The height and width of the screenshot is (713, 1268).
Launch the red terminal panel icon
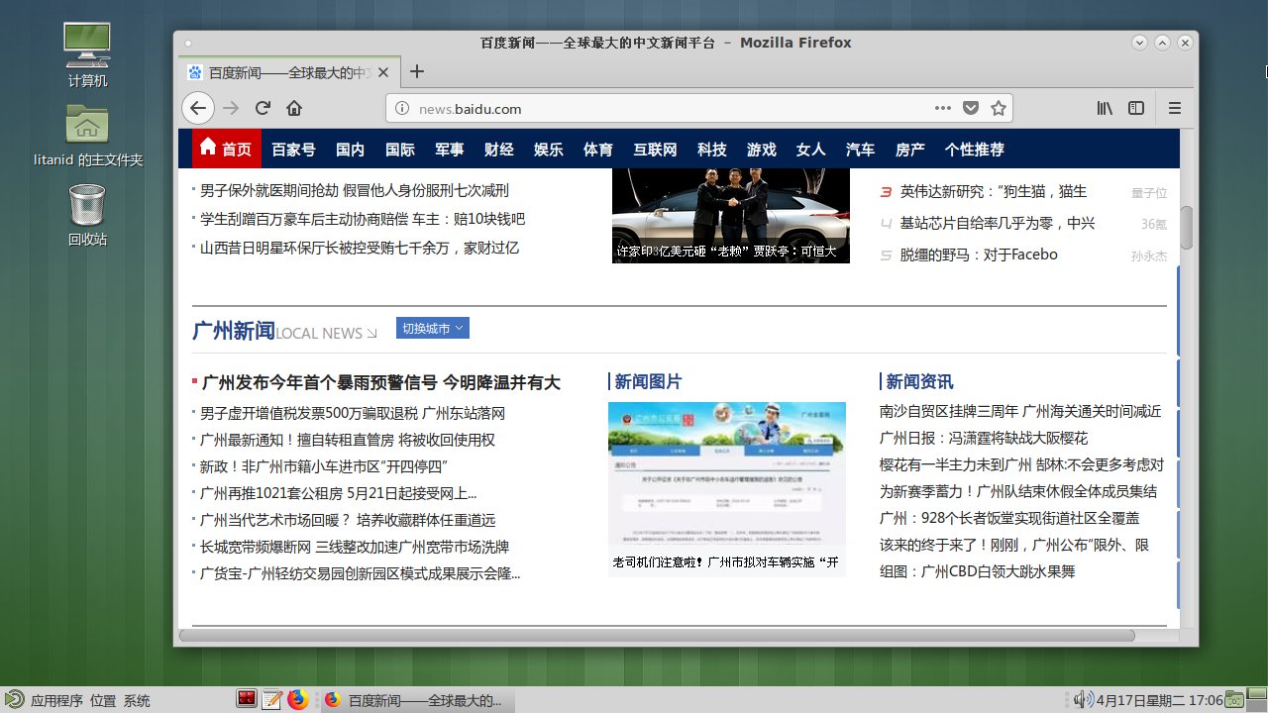click(x=247, y=700)
